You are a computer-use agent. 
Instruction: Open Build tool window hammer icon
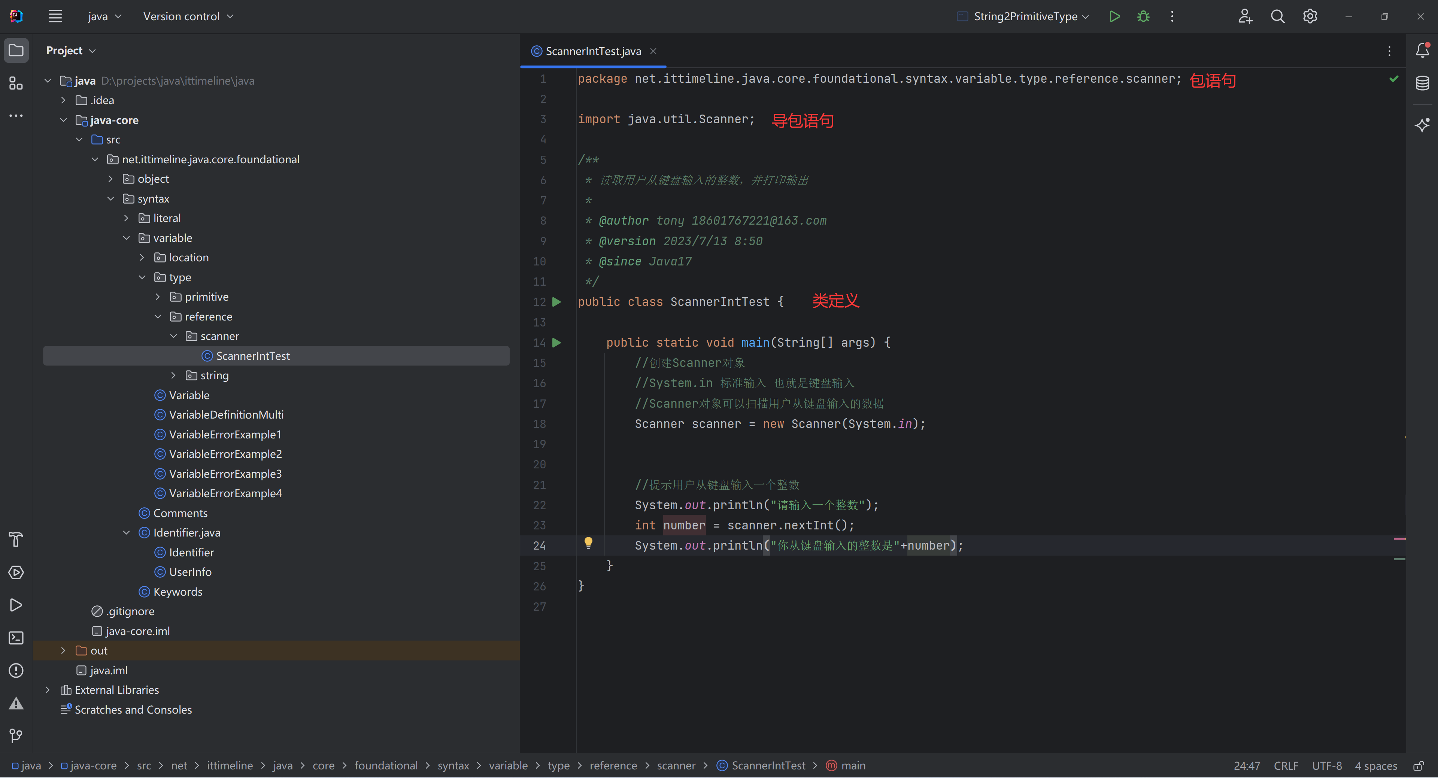click(16, 540)
